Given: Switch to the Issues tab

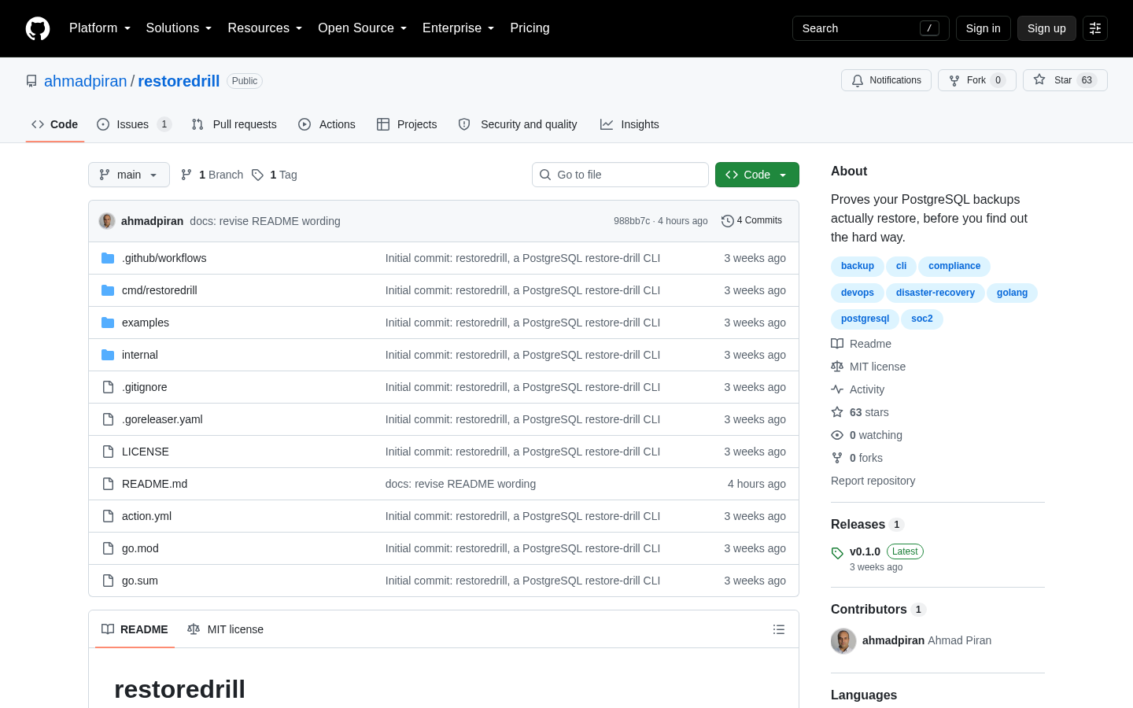Looking at the screenshot, I should (134, 124).
